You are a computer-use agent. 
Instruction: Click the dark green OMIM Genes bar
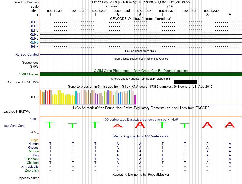(x=141, y=74)
